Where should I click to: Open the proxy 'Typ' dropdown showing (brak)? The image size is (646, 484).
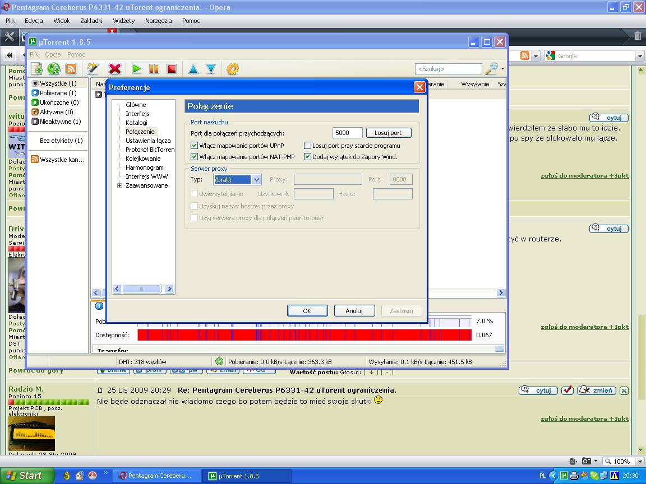pyautogui.click(x=237, y=179)
